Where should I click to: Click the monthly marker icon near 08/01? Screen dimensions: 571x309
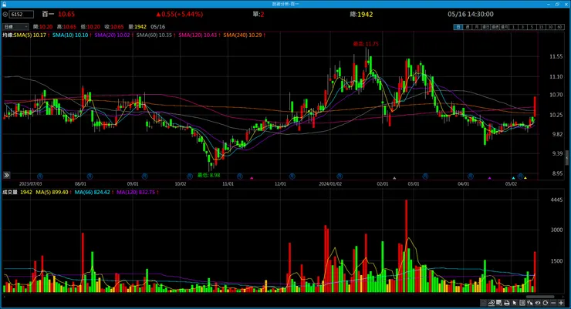tap(90, 176)
